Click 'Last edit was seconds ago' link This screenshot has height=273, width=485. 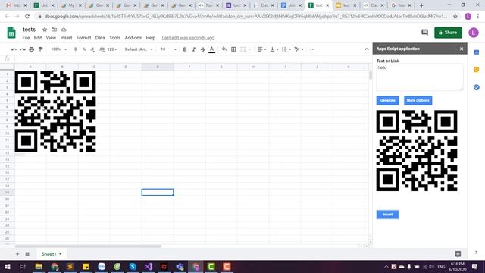pos(188,38)
